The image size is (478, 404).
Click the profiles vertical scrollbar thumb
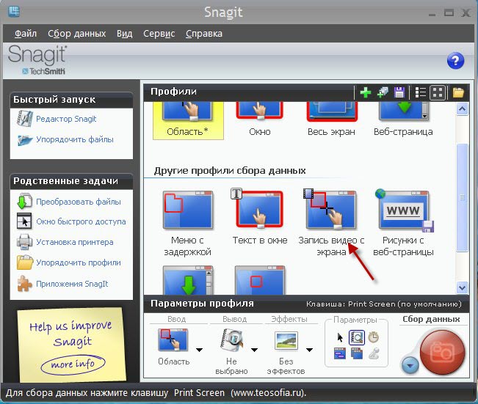[462, 197]
